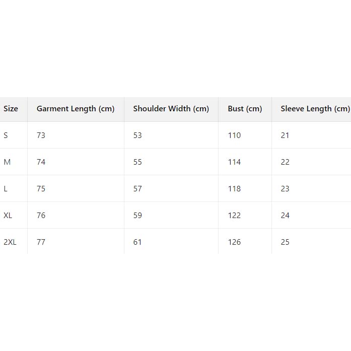
Task: Click the Shoulder Width (cm) column header
Action: tap(171, 109)
